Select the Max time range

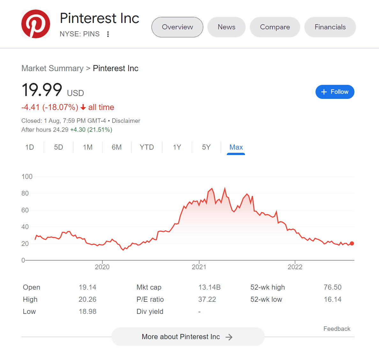236,147
